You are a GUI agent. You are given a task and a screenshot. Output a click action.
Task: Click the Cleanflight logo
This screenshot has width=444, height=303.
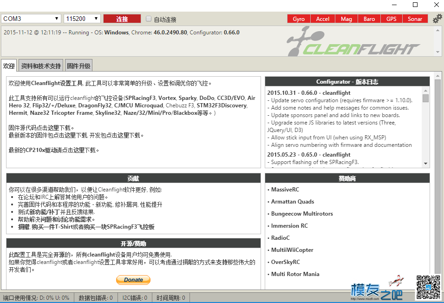(x=353, y=42)
